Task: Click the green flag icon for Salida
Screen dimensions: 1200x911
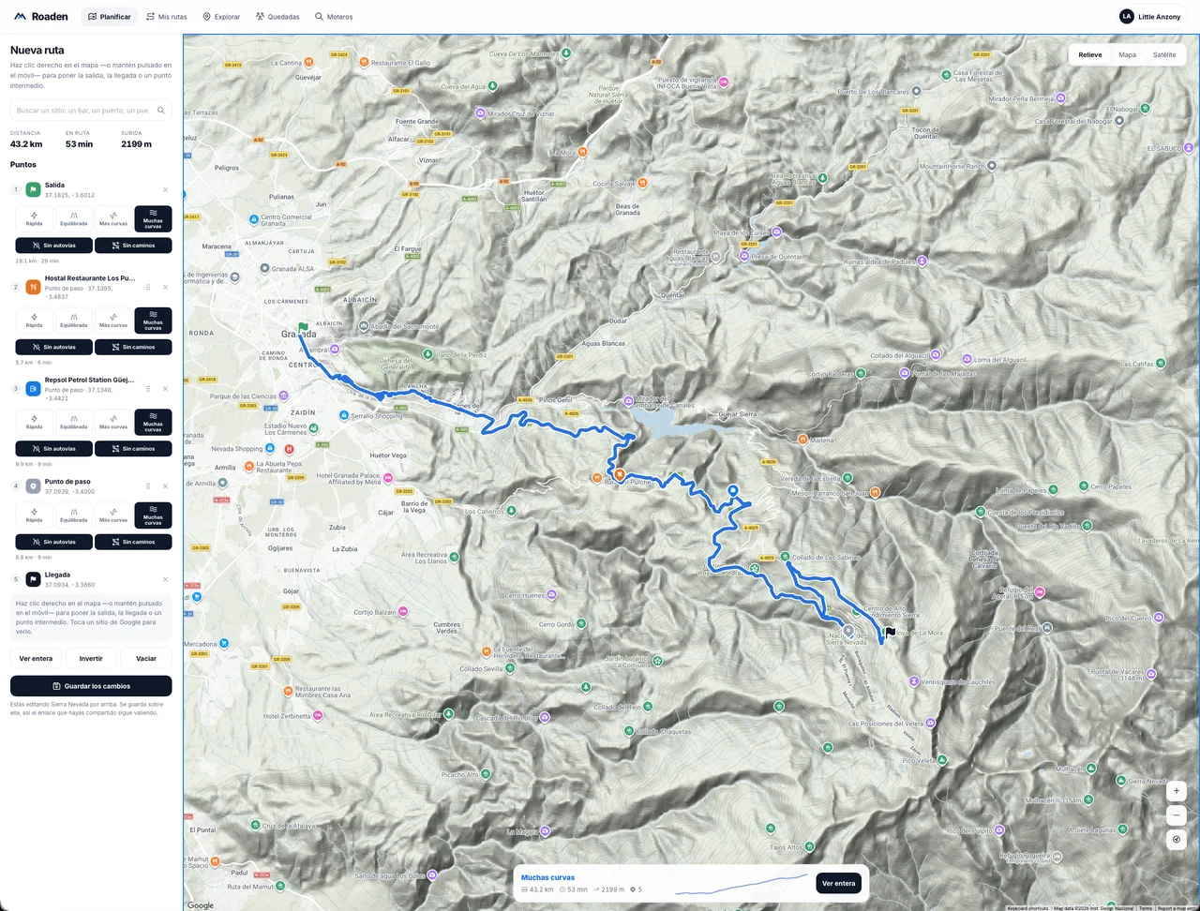Action: [x=33, y=189]
